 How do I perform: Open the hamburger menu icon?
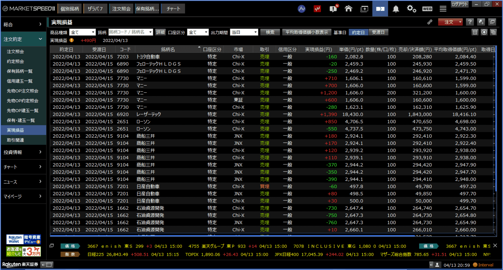pos(443,9)
